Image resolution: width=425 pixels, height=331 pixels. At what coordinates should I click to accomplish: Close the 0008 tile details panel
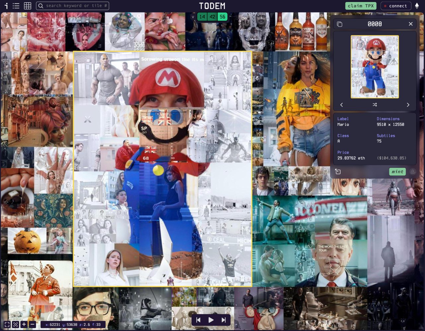click(x=411, y=24)
